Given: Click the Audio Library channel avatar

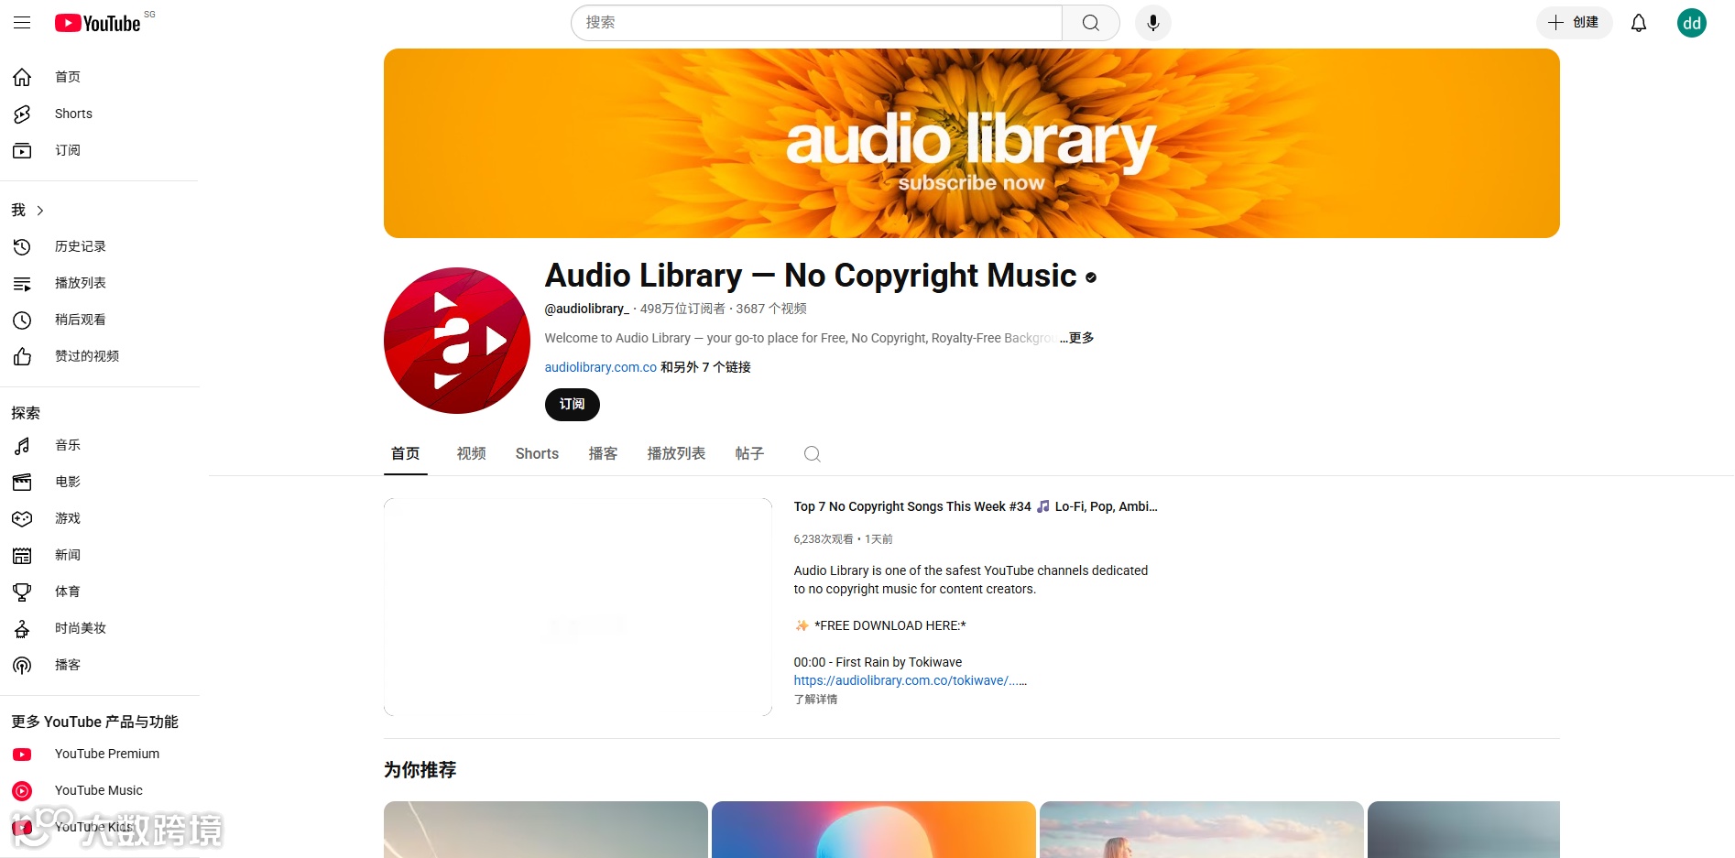Looking at the screenshot, I should (x=456, y=341).
